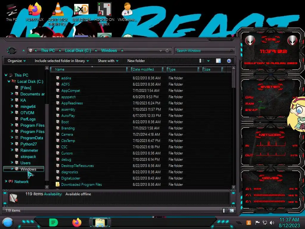Viewport: 305px width, 229px height.
Task: Select the OTVDM folder in tree
Action: (x=27, y=113)
